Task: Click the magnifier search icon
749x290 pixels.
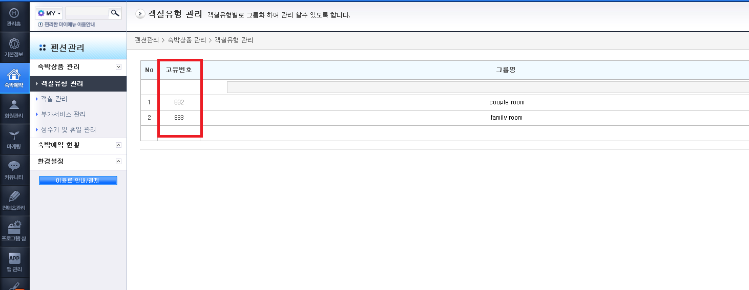Action: click(115, 13)
